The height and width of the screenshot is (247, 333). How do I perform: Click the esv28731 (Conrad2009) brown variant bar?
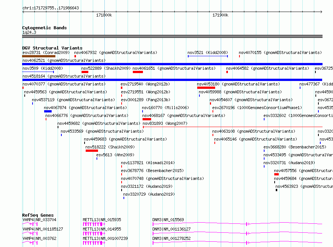coord(39,56)
